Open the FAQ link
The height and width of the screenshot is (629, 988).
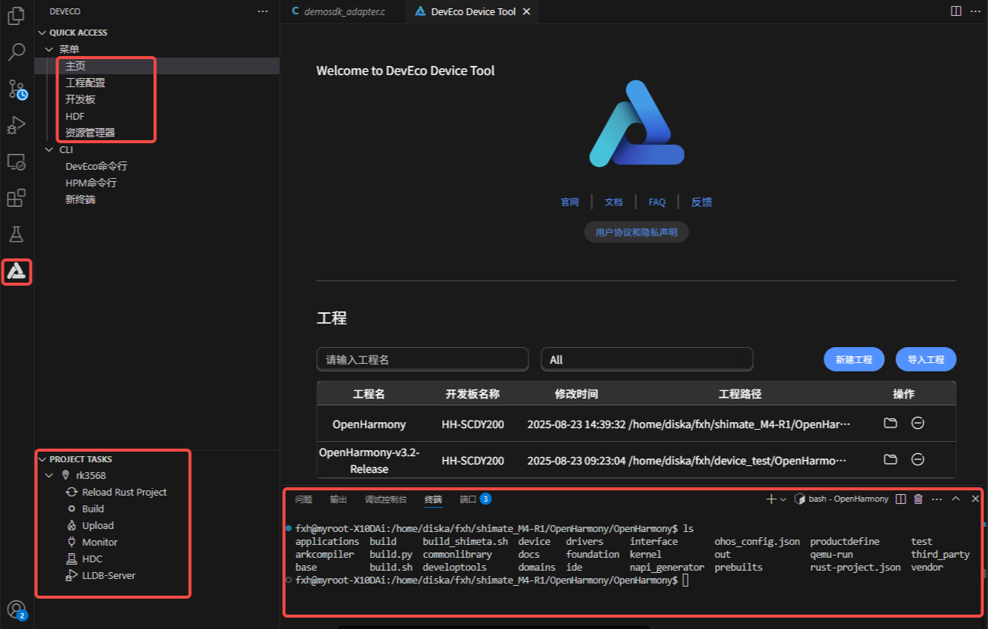coord(657,202)
